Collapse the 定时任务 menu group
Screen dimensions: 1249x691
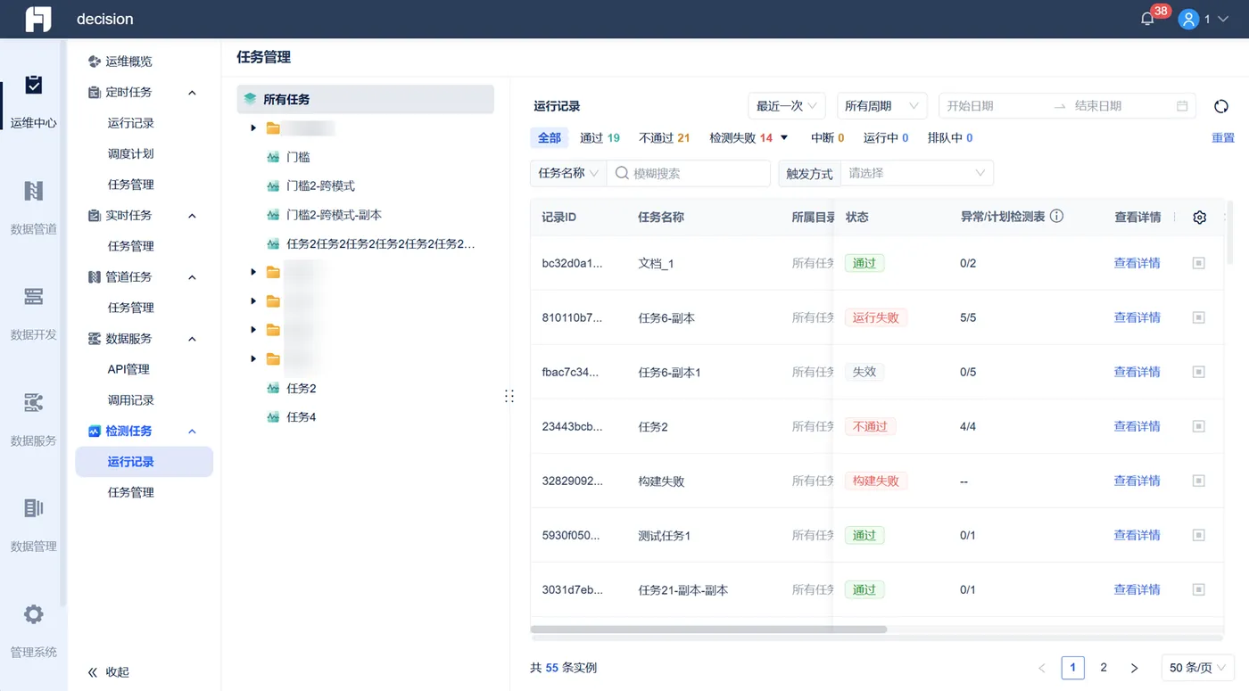[x=192, y=93]
